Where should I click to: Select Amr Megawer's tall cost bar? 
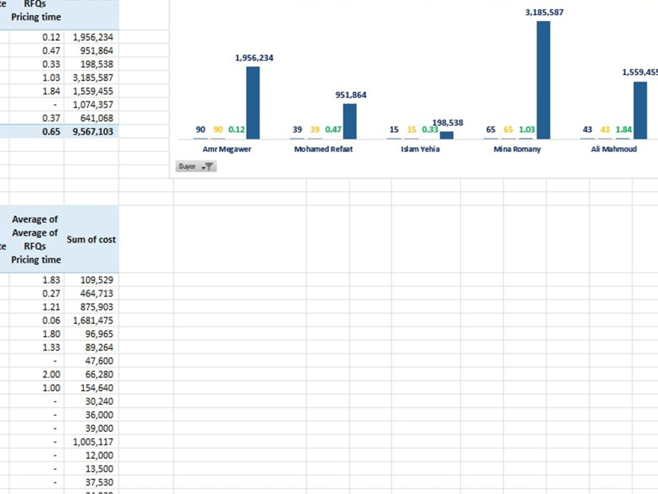[253, 103]
